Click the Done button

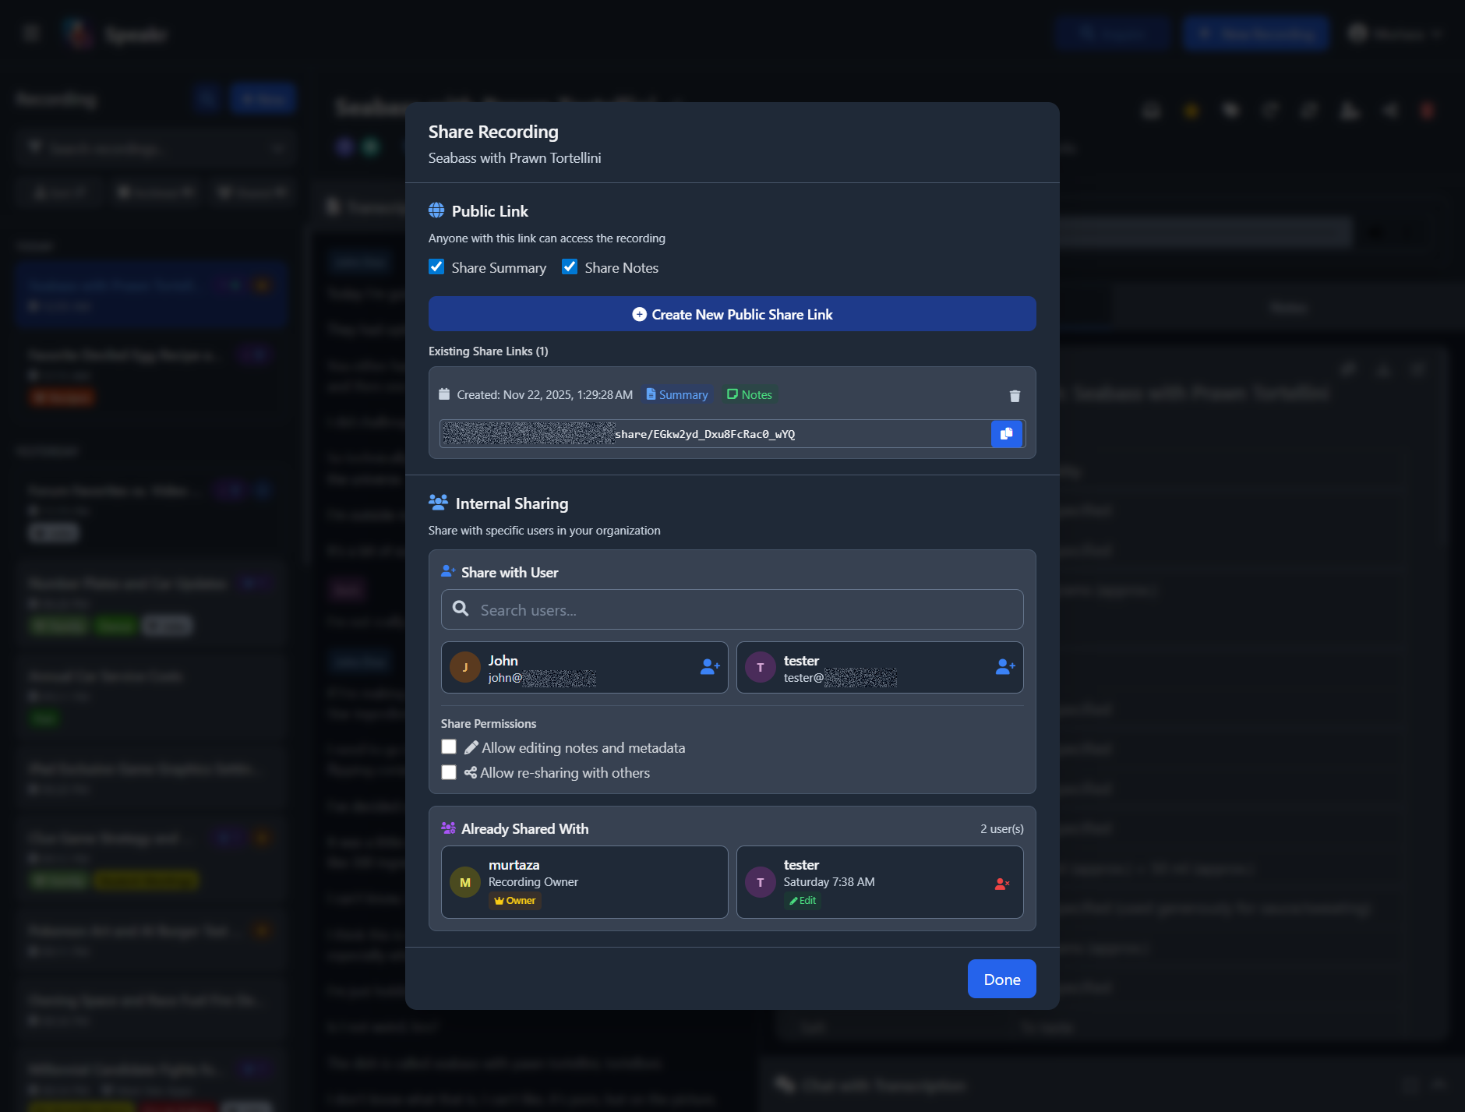(x=1001, y=979)
